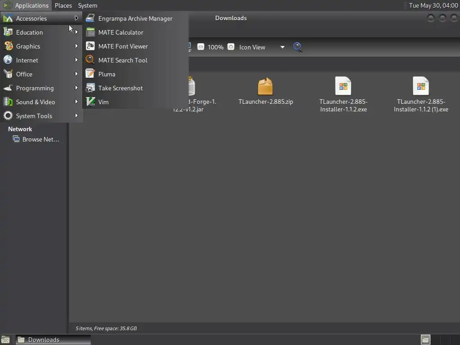Expand the Office submenu arrow
This screenshot has height=345, width=460.
[76, 74]
